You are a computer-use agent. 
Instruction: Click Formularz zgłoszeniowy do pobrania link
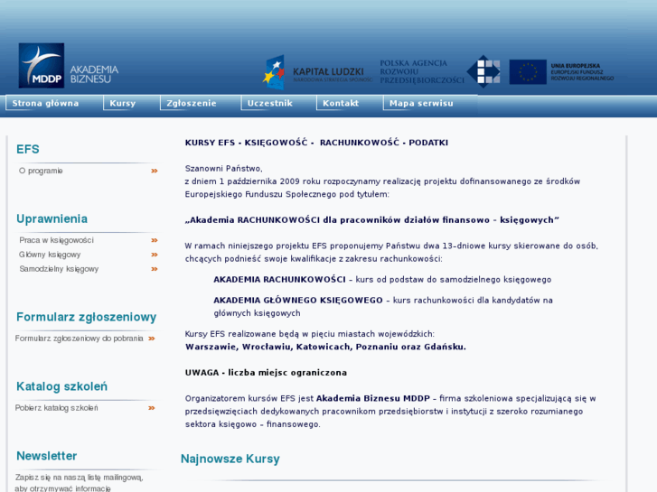(80, 339)
